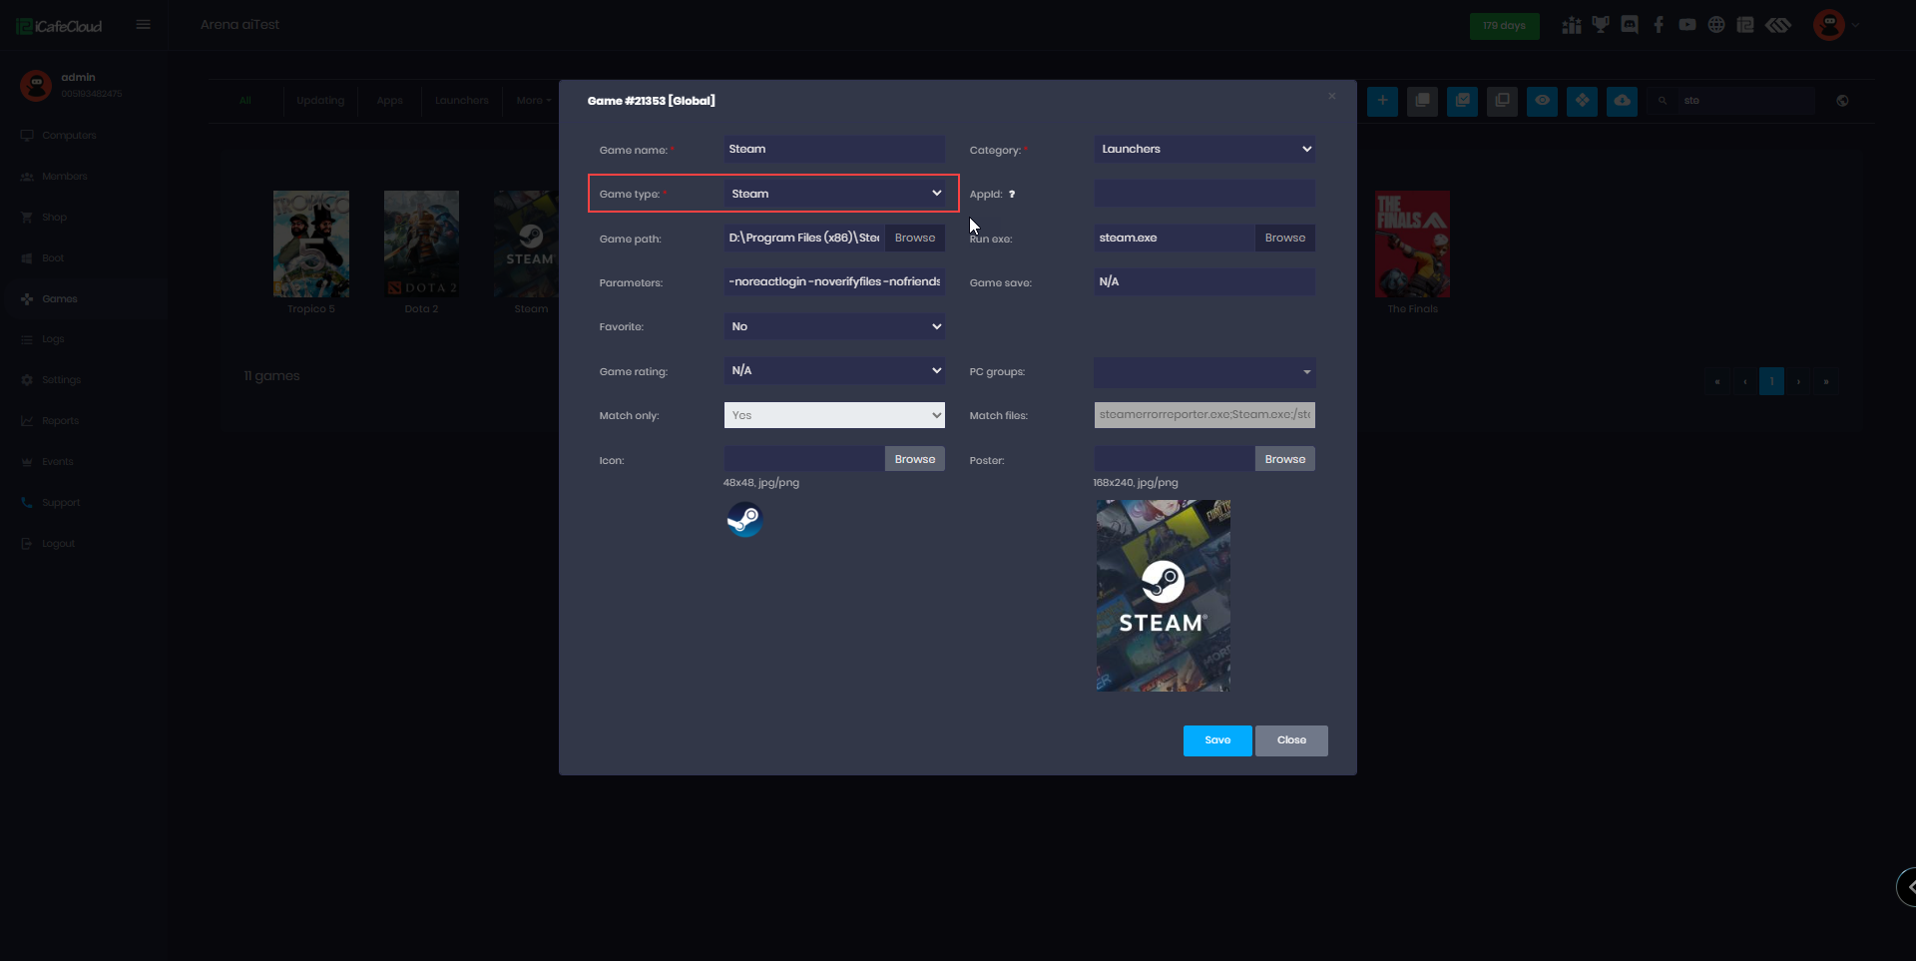Click the search magnifier icon
This screenshot has width=1916, height=961.
click(x=1663, y=101)
